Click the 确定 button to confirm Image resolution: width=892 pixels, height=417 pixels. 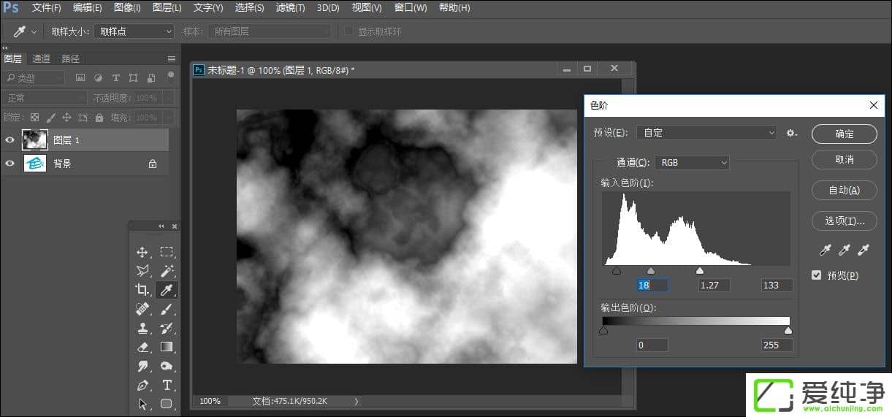coord(844,134)
